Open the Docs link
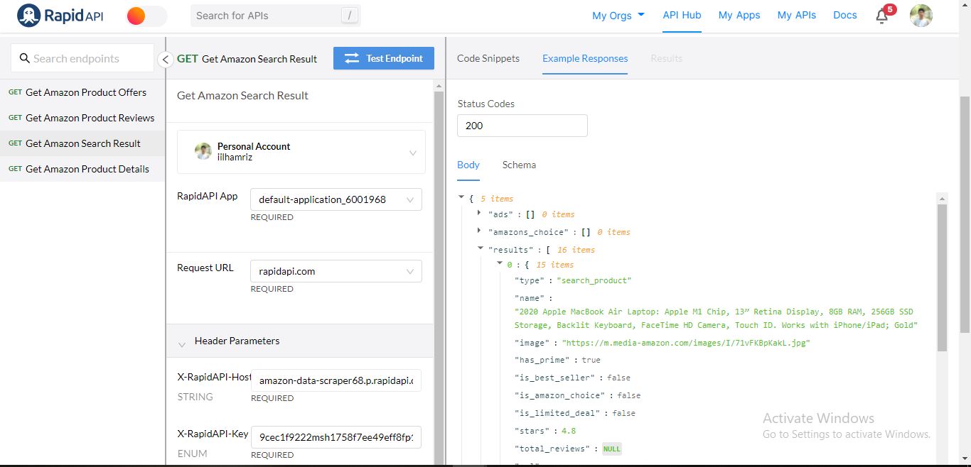This screenshot has width=971, height=467. [x=844, y=15]
